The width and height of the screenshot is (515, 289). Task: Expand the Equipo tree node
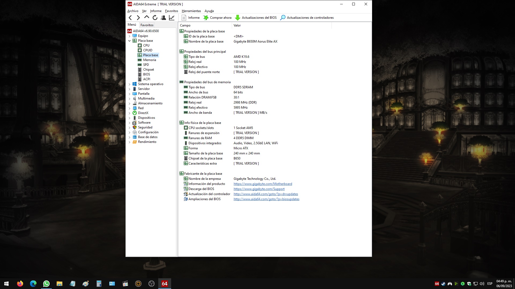[x=130, y=36]
